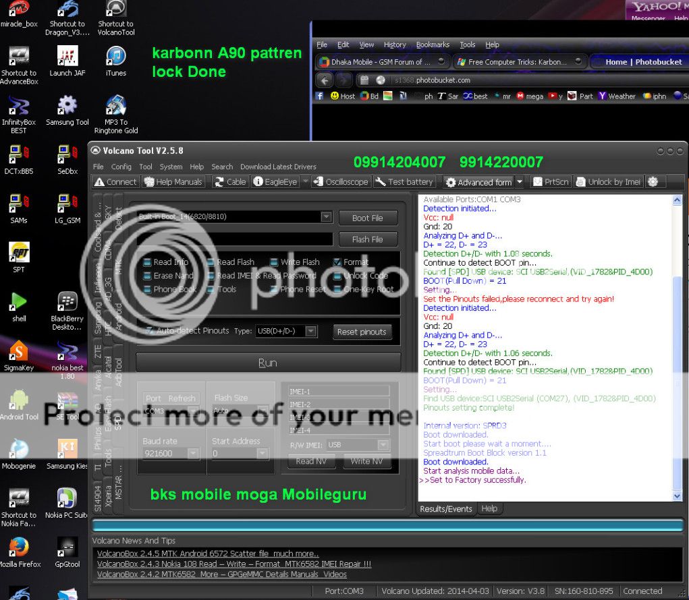Open the Shortcut to VolcanoTool desktop icon
689x600 pixels.
(116, 18)
